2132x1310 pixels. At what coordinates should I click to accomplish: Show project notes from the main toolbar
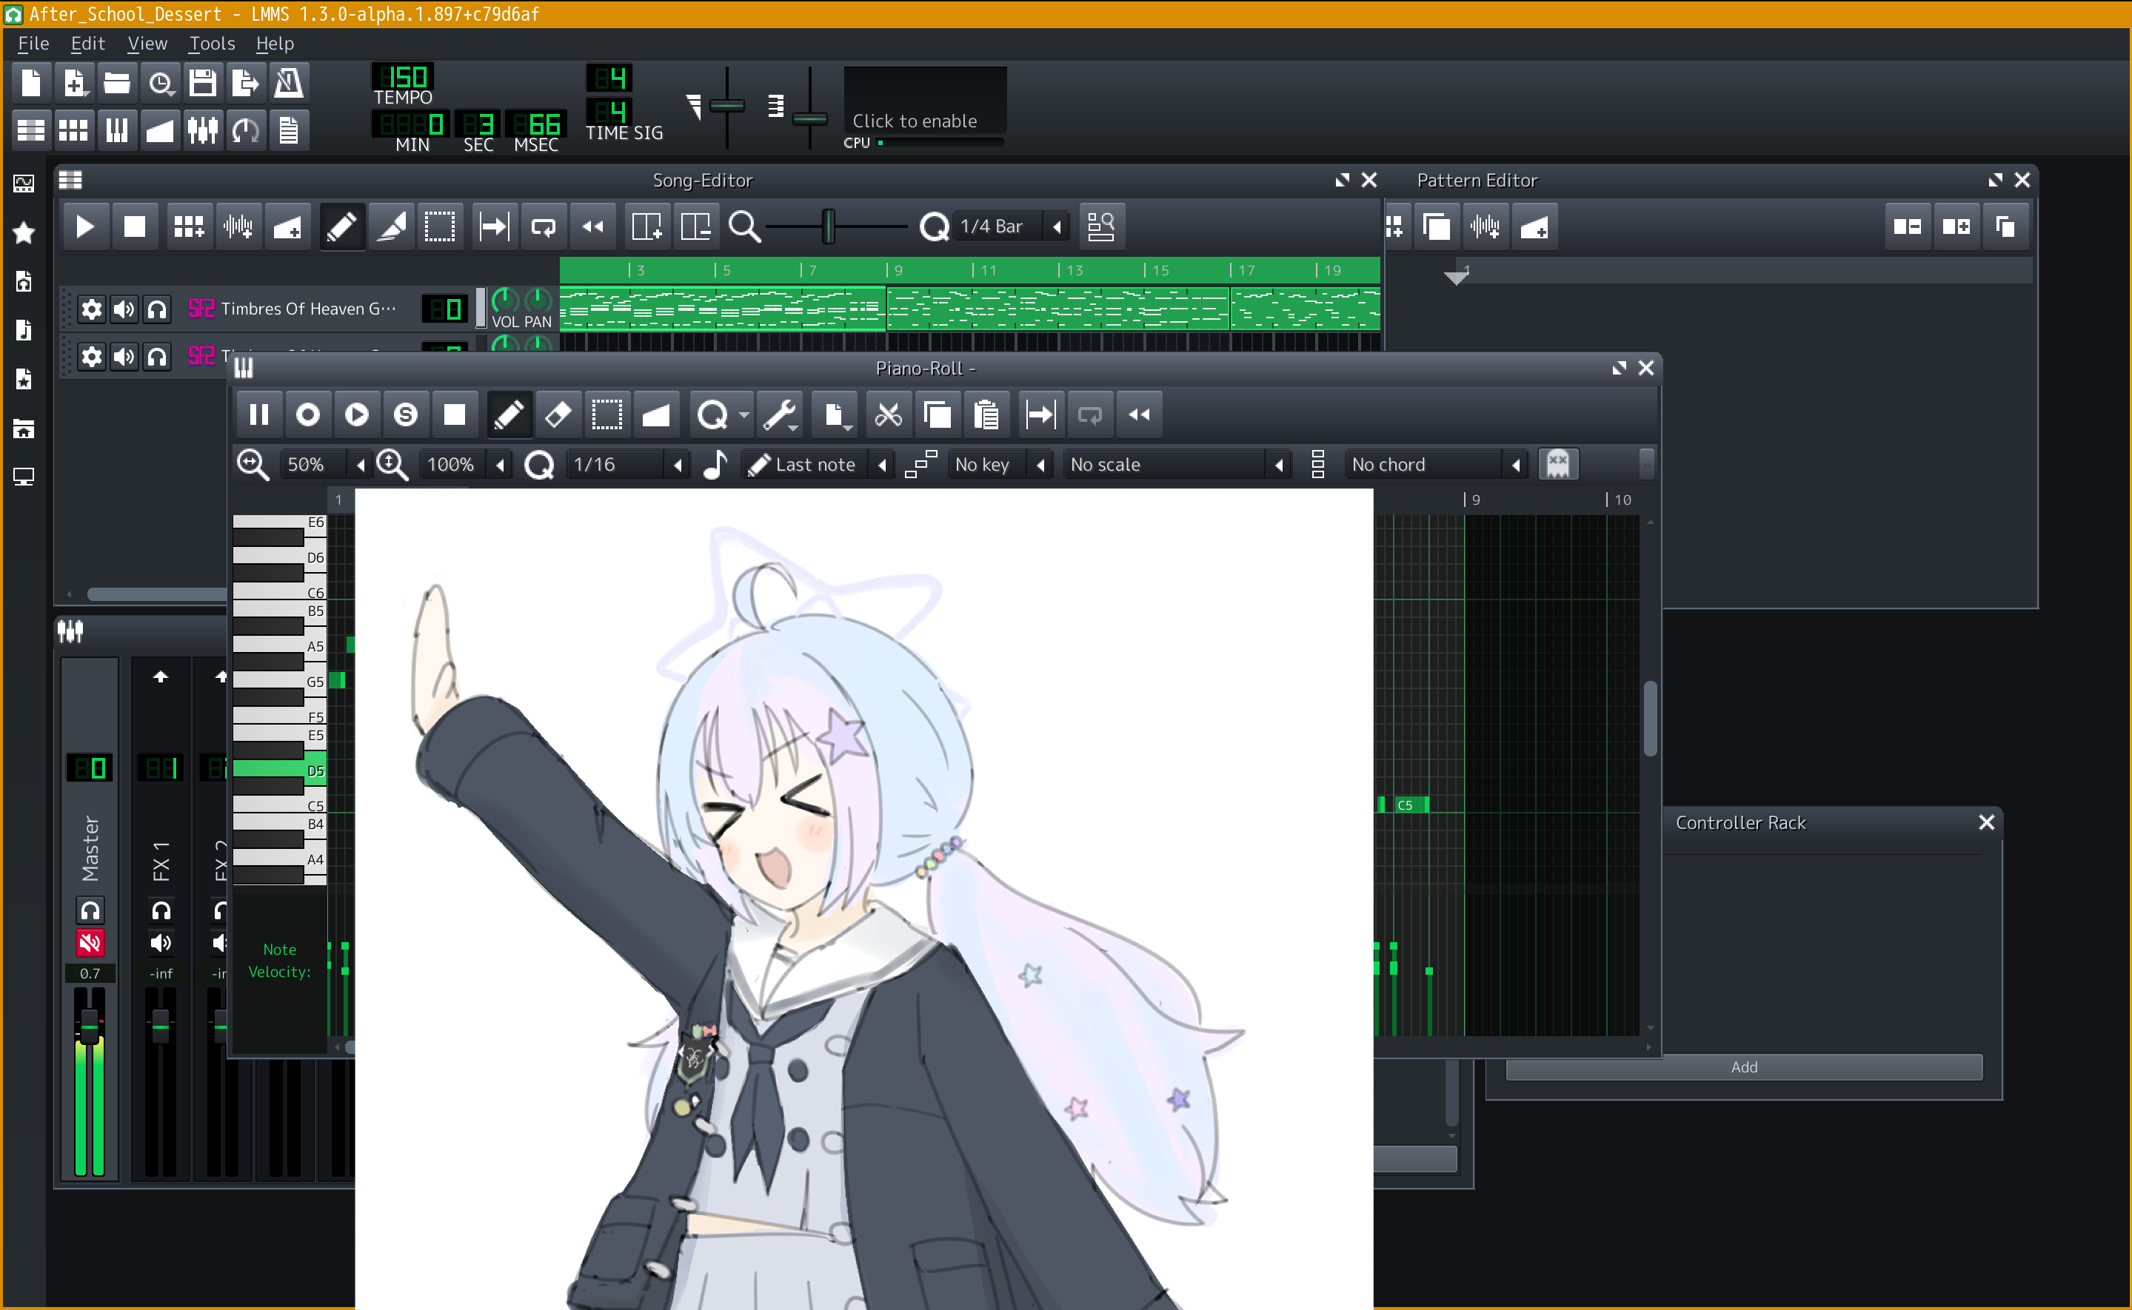pyautogui.click(x=288, y=130)
